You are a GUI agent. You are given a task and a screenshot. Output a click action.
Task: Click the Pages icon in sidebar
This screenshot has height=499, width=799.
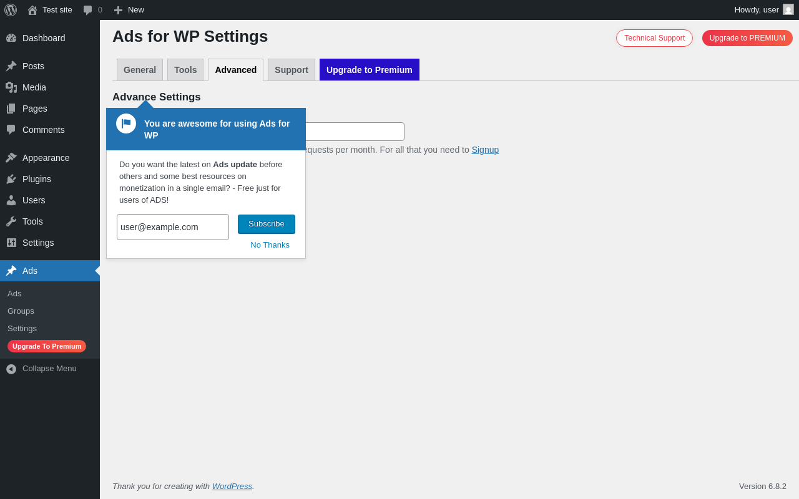[11, 109]
